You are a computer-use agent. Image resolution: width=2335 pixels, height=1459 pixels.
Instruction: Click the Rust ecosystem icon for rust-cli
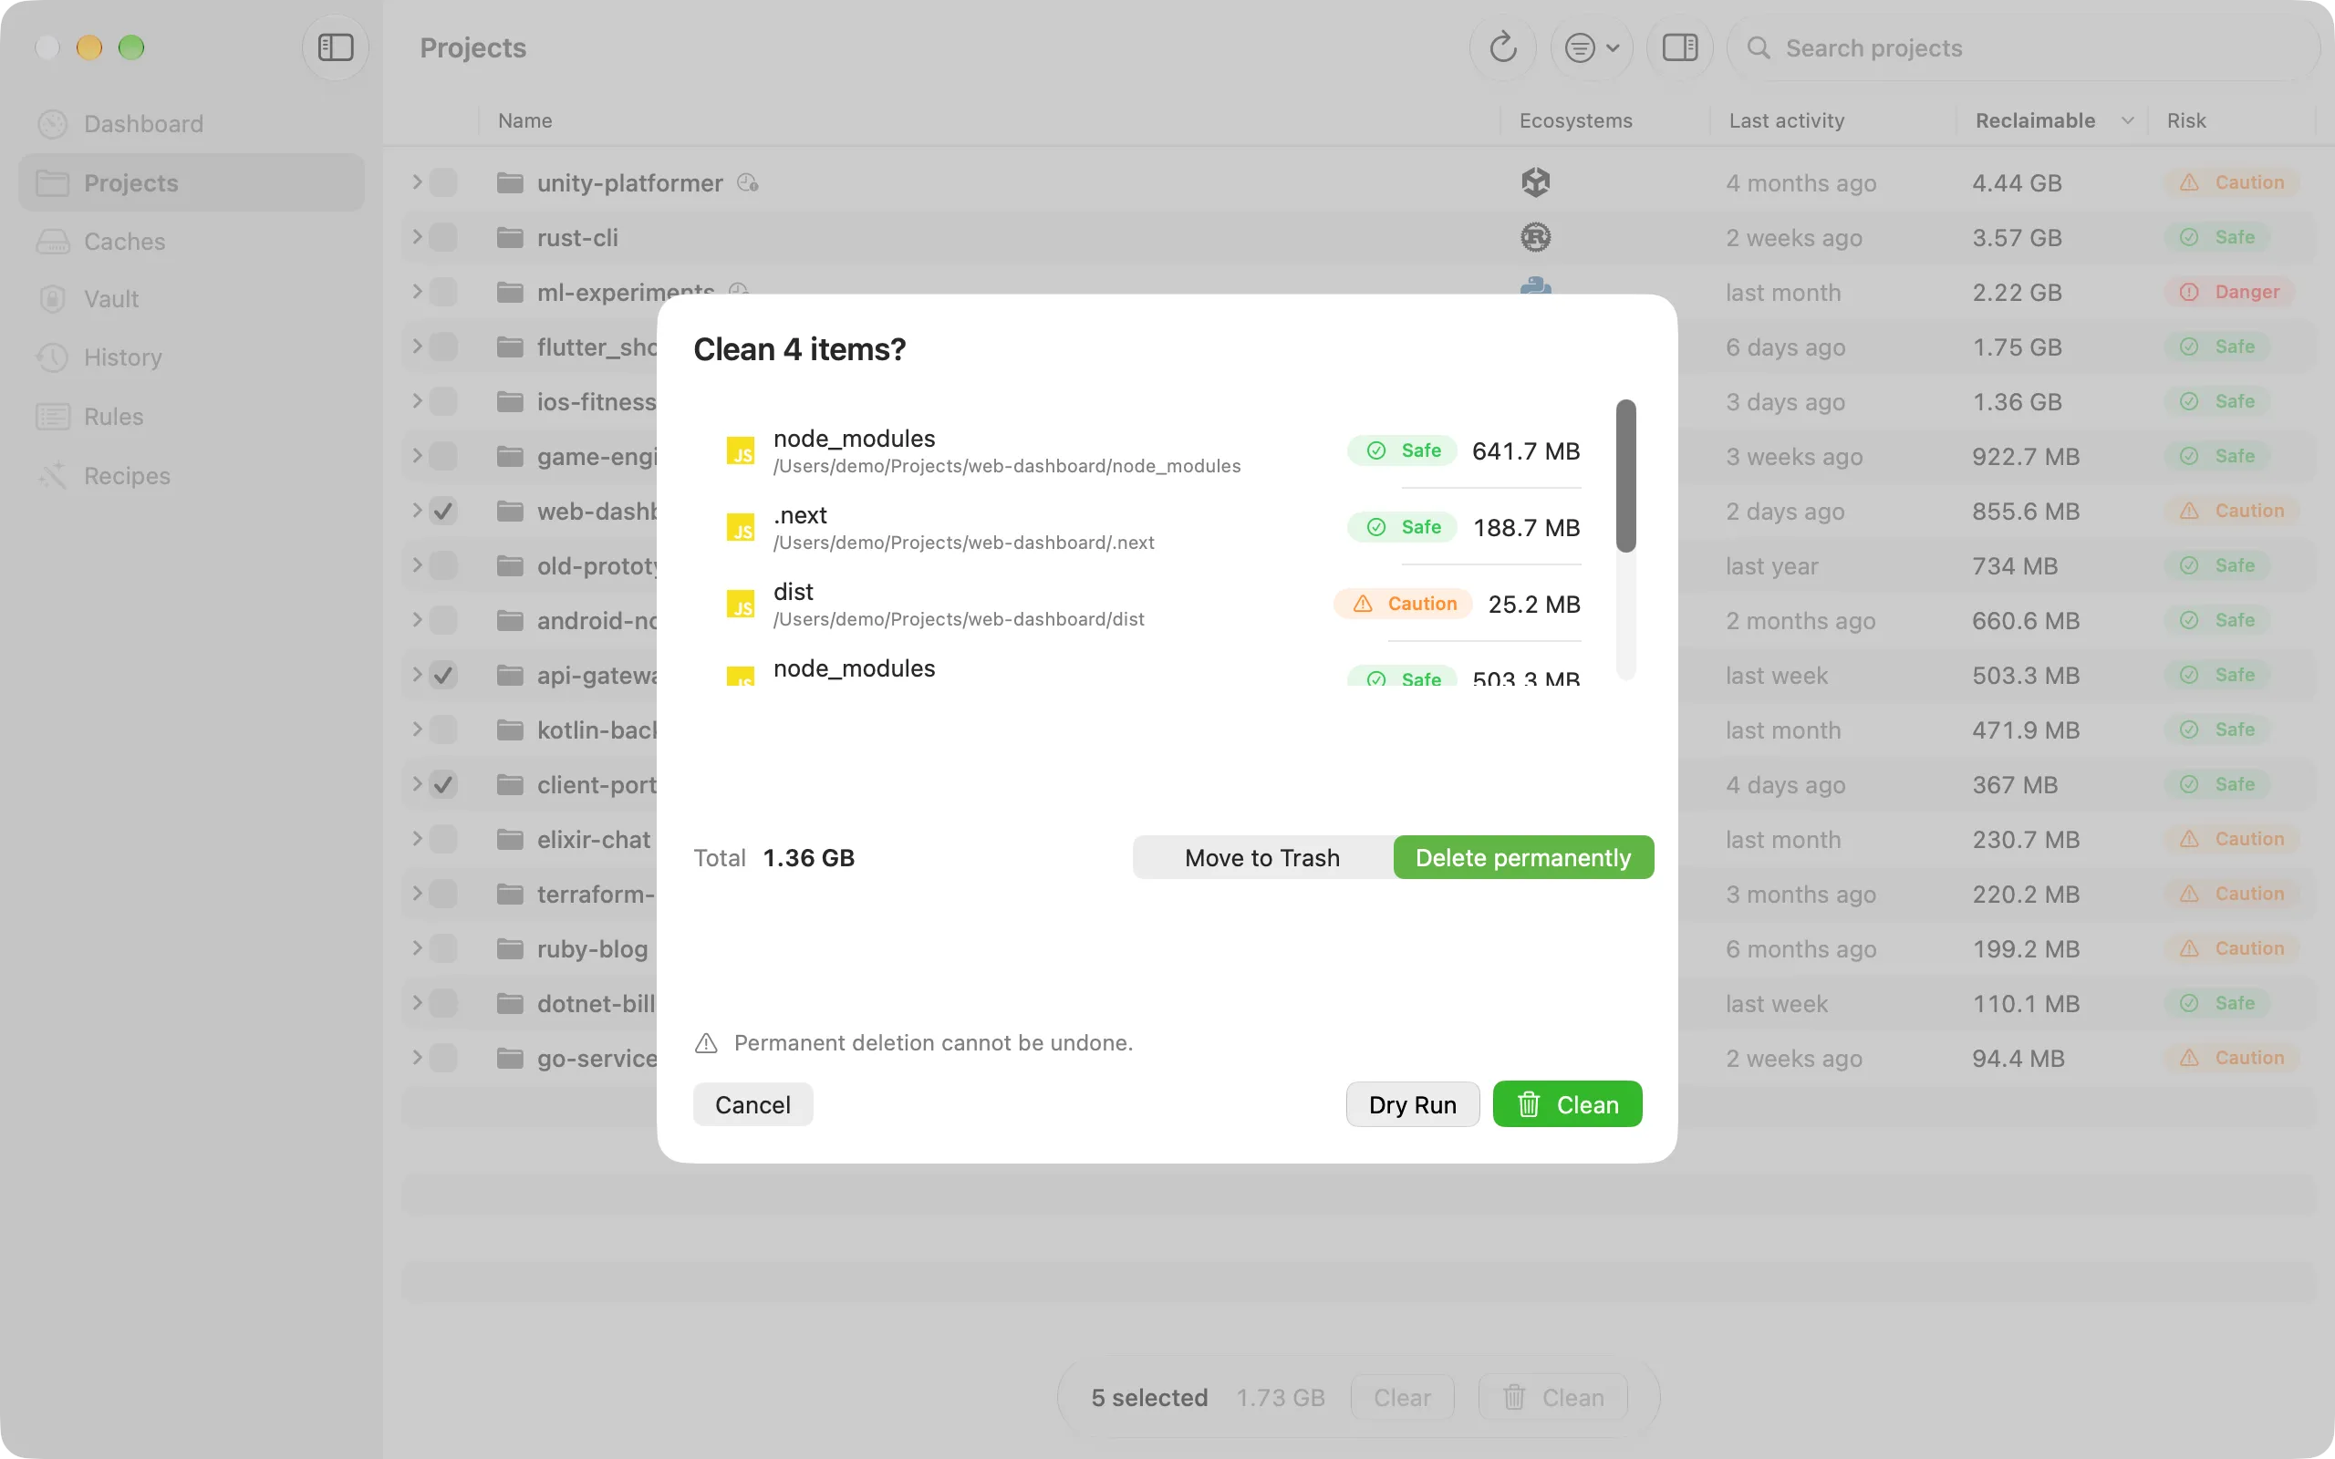1535,237
